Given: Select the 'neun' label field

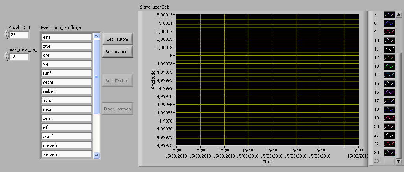Looking at the screenshot, I should pos(67,109).
